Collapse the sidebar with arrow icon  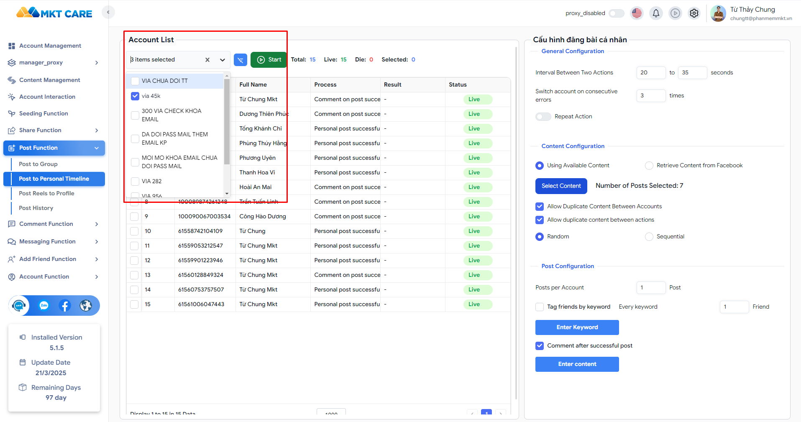point(108,12)
